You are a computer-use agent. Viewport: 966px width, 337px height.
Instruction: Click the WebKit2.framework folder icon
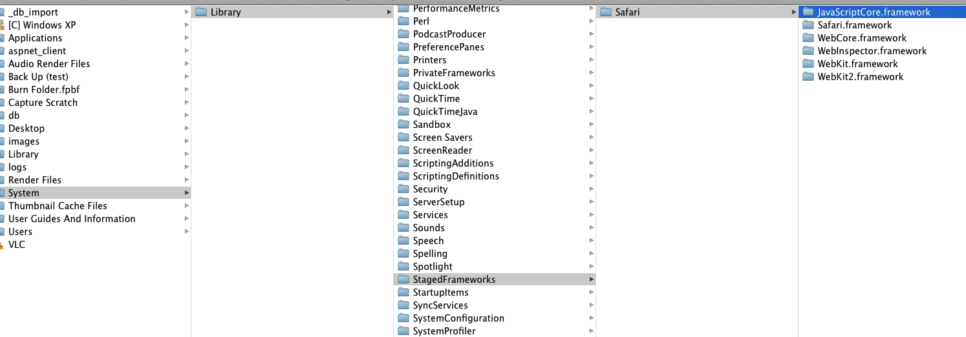point(808,77)
